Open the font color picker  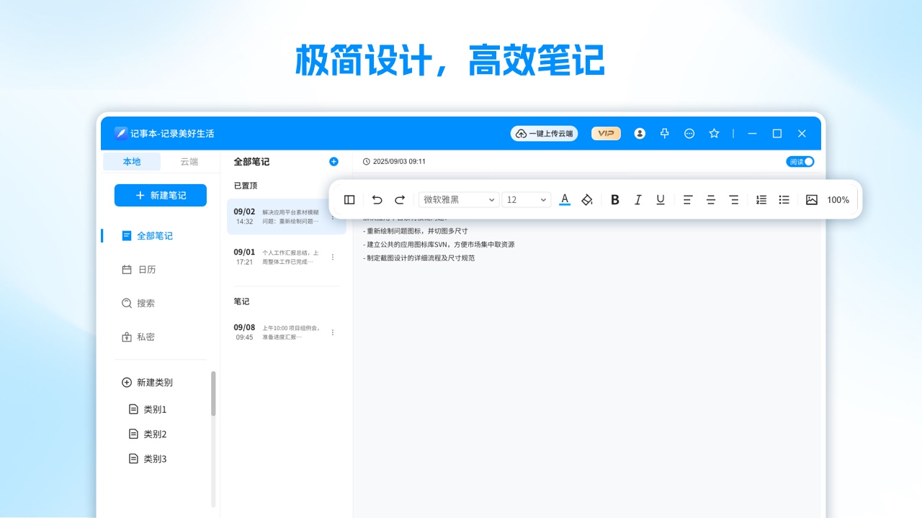coord(565,199)
